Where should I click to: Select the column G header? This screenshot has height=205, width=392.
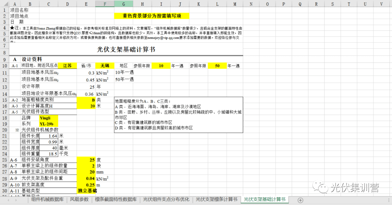pyautogui.click(x=123, y=4)
